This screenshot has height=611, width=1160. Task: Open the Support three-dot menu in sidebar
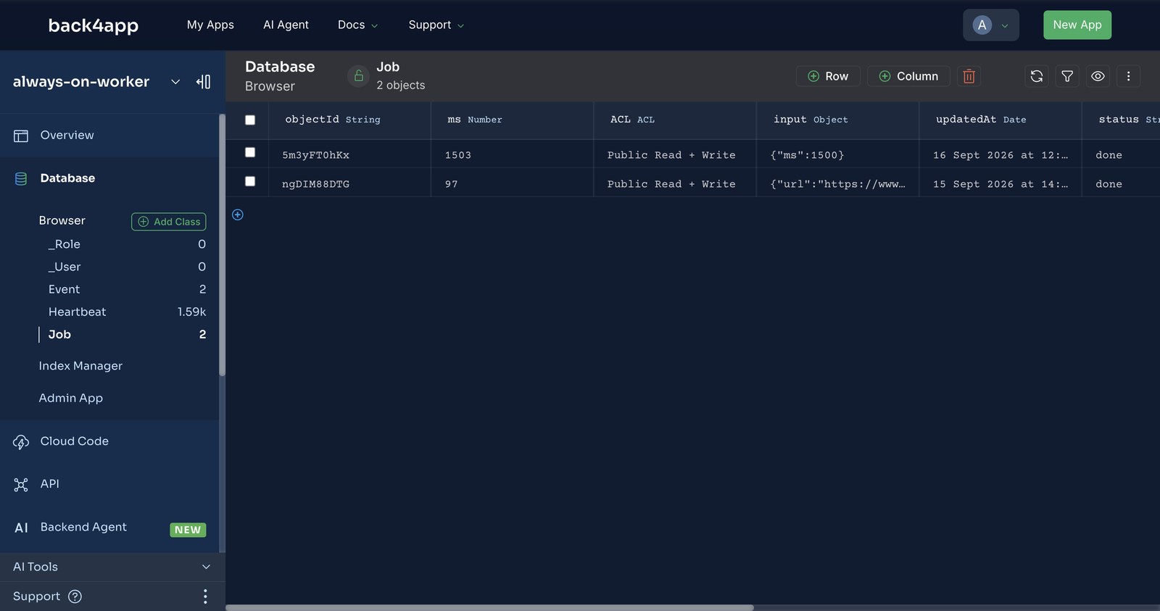click(205, 597)
